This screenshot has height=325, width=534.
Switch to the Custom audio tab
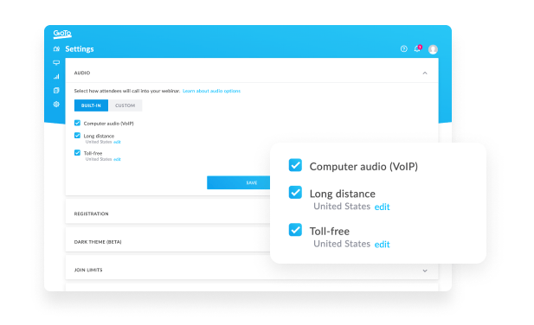(x=125, y=105)
